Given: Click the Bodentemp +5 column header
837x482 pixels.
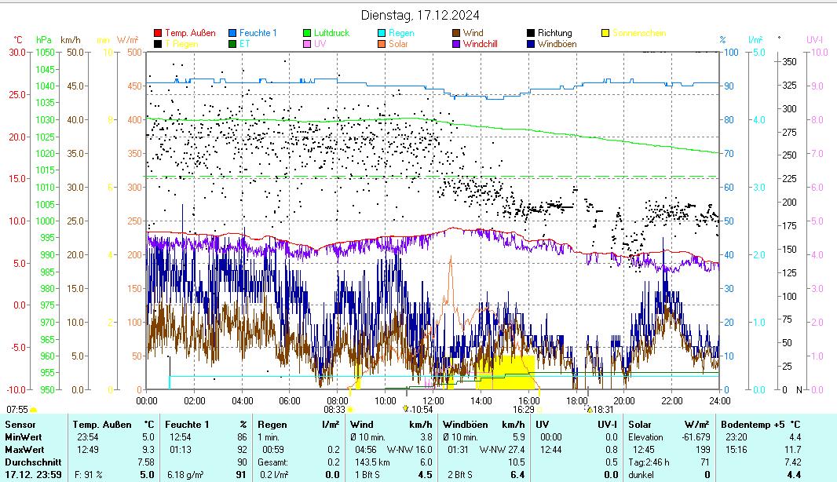Looking at the screenshot, I should (x=749, y=424).
